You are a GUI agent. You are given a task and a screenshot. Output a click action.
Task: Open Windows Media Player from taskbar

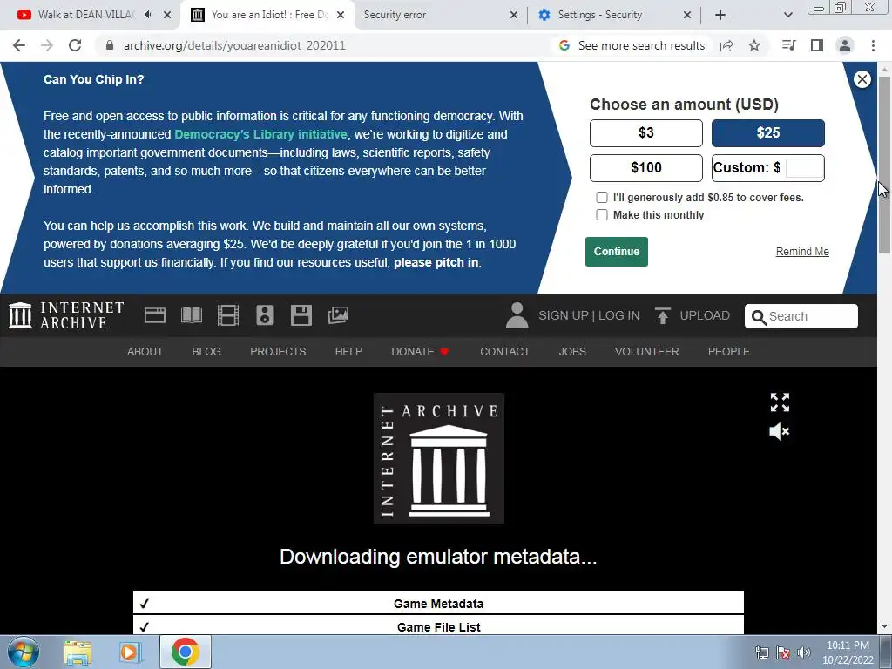(x=130, y=652)
